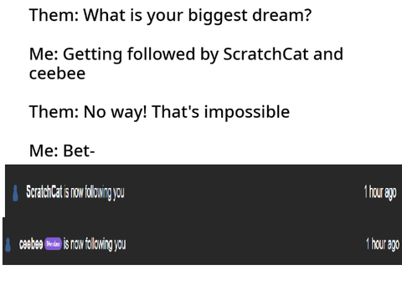The width and height of the screenshot is (402, 301).
Task: Click 'is now following you' after ScratchCat
Action: point(95,192)
